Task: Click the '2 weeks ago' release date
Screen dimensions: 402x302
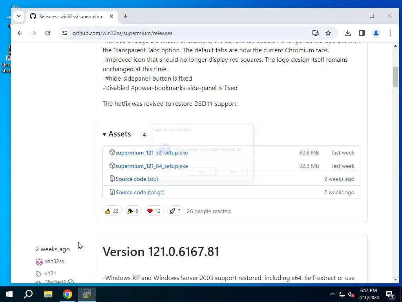Action: click(53, 249)
